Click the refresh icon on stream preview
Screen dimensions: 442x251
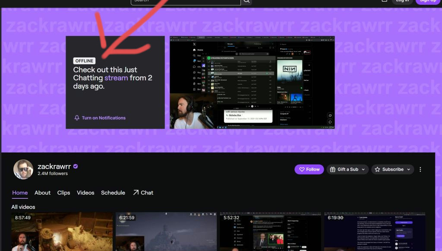pos(330,115)
